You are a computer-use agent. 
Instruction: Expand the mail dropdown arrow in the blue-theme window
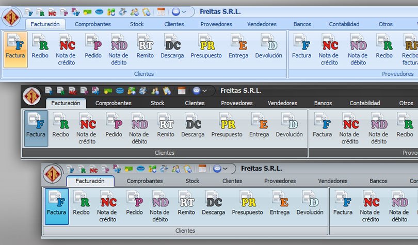coord(184,12)
